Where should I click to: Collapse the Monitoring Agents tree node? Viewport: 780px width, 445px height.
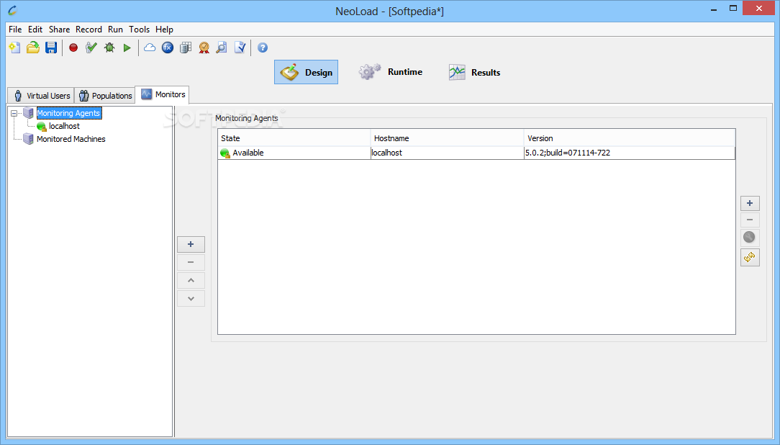[x=14, y=114]
